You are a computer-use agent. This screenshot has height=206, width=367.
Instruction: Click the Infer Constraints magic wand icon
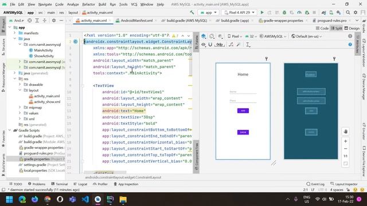tap(239, 45)
